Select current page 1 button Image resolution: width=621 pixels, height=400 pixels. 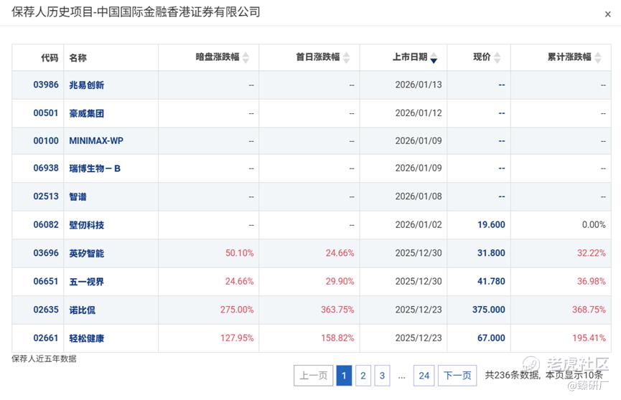pos(344,375)
